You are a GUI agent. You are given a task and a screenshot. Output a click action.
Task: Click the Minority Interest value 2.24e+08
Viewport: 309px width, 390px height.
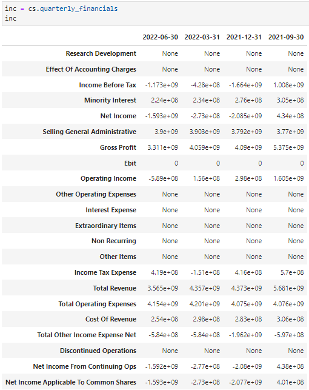tap(164, 100)
